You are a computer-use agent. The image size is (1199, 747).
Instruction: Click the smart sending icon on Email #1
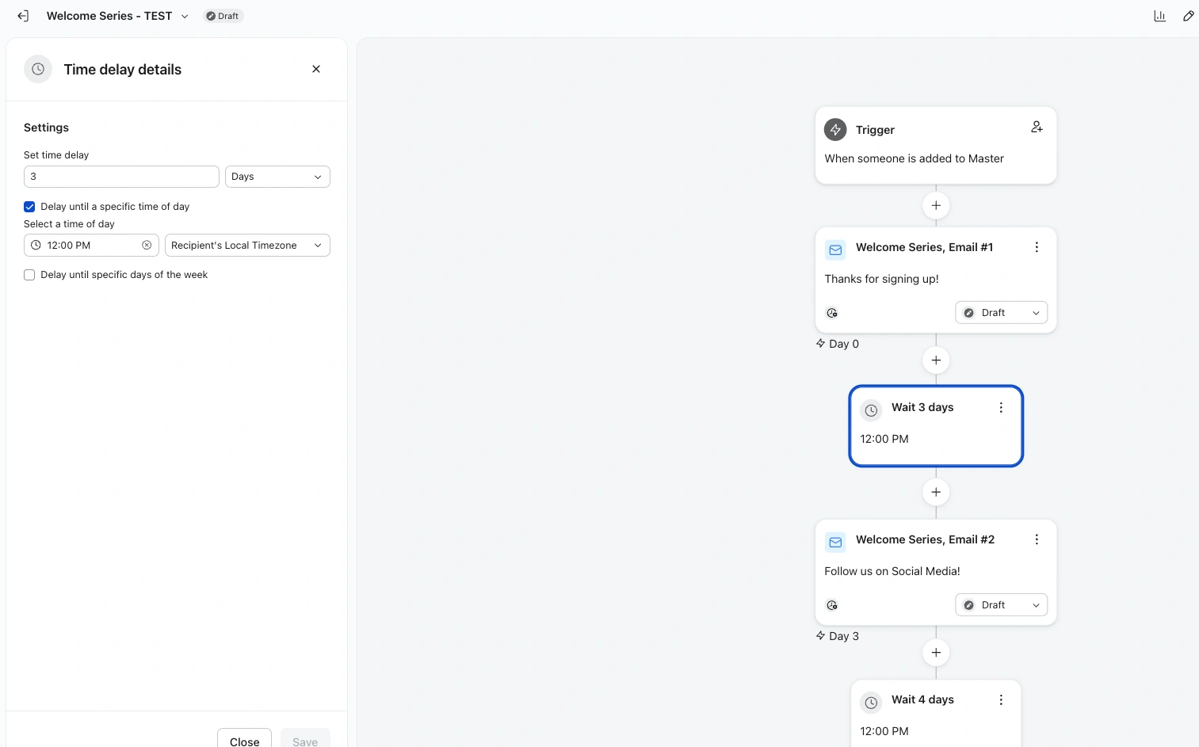(832, 313)
